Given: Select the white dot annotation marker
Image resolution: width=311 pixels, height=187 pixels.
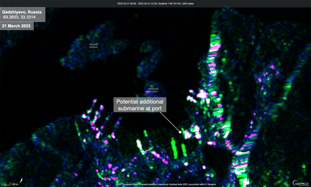Looking at the screenshot, I should pos(180,132).
